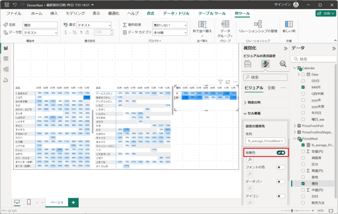This screenshot has width=338, height=214.
Task: Click the Manage relationships icon
Action: pos(258,24)
